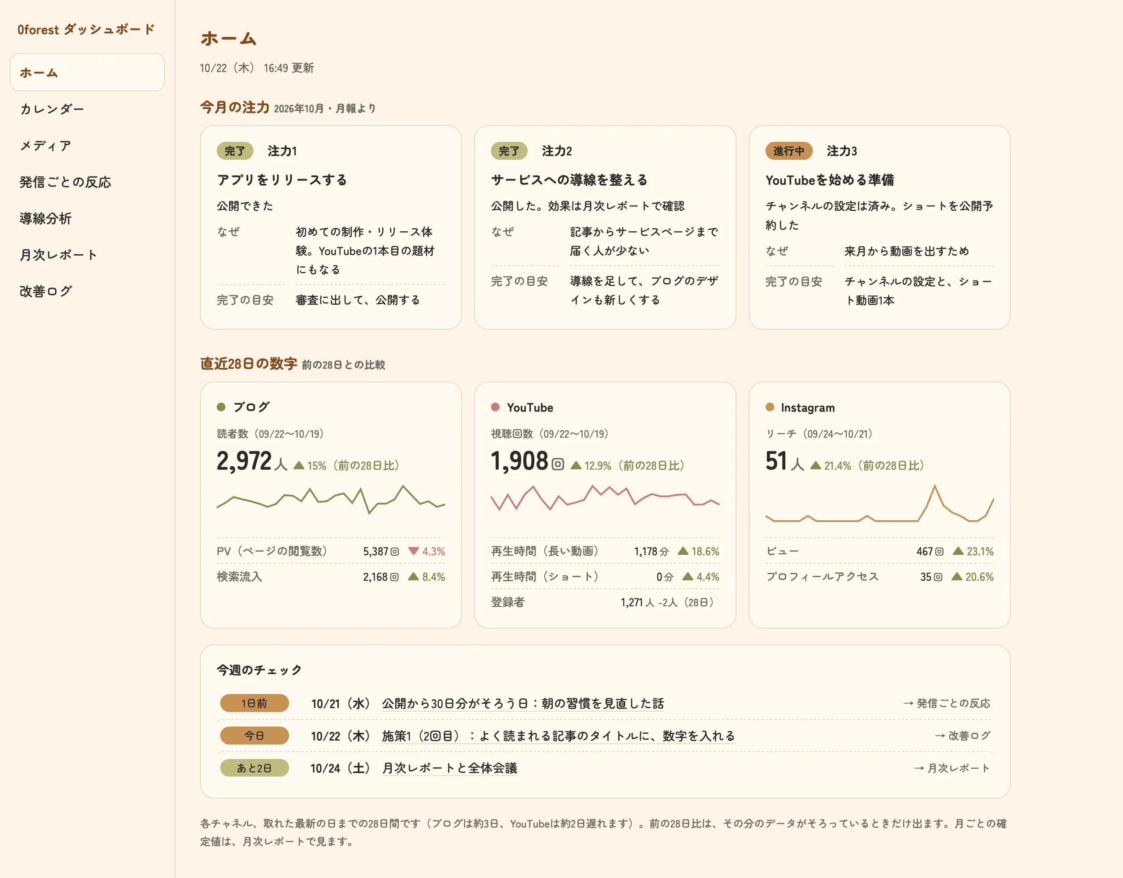Click the orange dot beside Instagram
The width and height of the screenshot is (1123, 878).
point(770,407)
